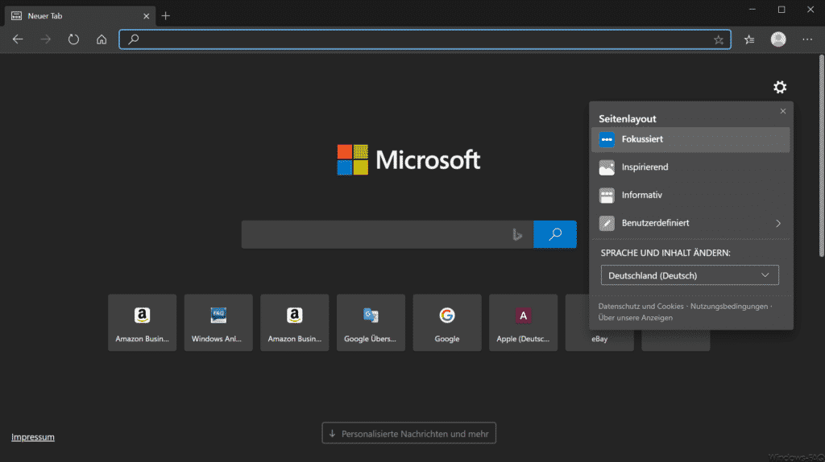Close the Neuer Tab tab

pyautogui.click(x=147, y=16)
